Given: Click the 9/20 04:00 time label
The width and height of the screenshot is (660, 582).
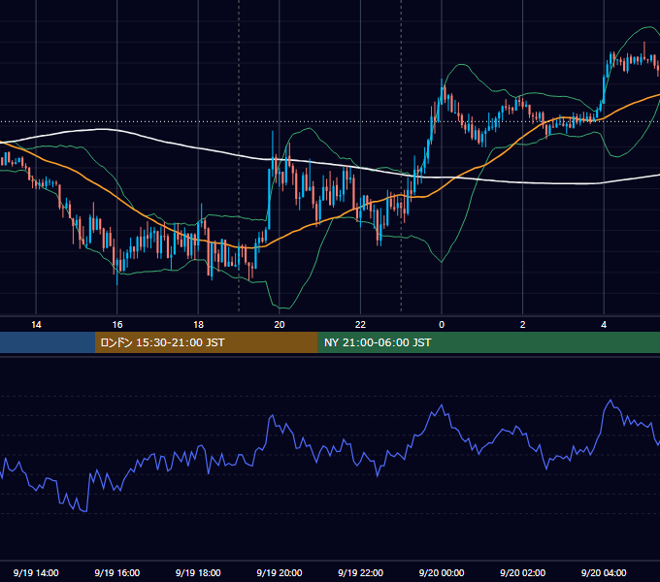Looking at the screenshot, I should point(604,572).
